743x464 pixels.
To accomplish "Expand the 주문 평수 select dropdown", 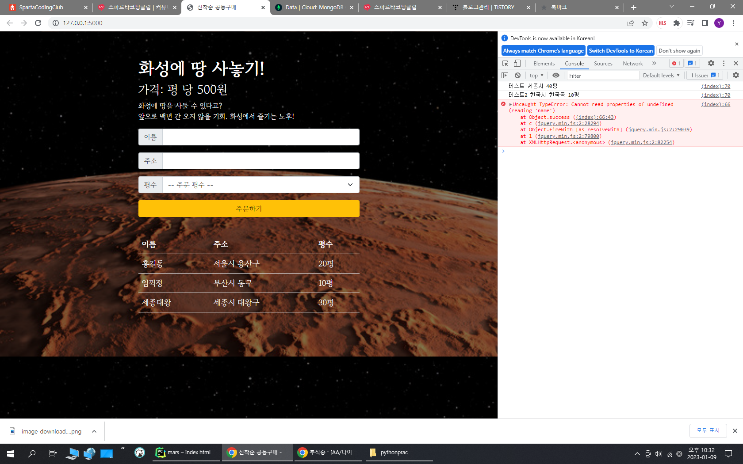I will [x=261, y=185].
